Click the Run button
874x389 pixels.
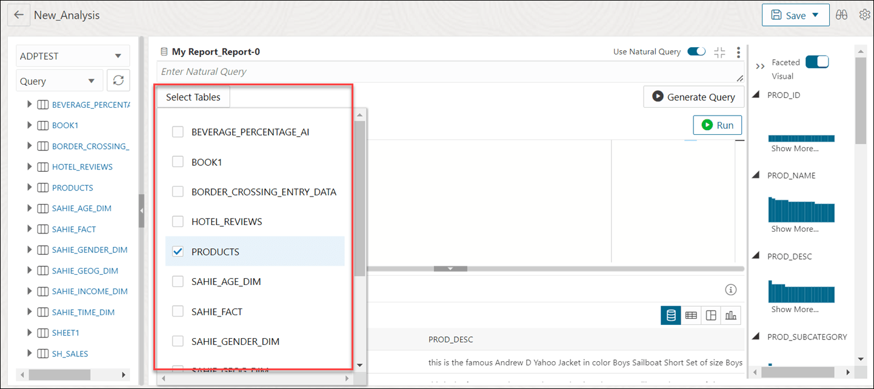click(x=717, y=125)
